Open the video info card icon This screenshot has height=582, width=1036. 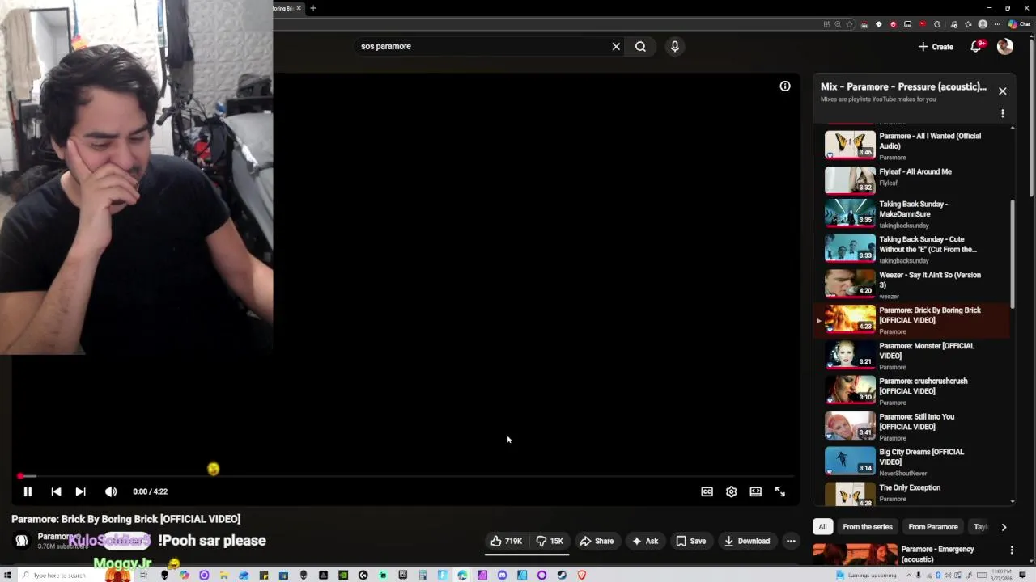[785, 86]
